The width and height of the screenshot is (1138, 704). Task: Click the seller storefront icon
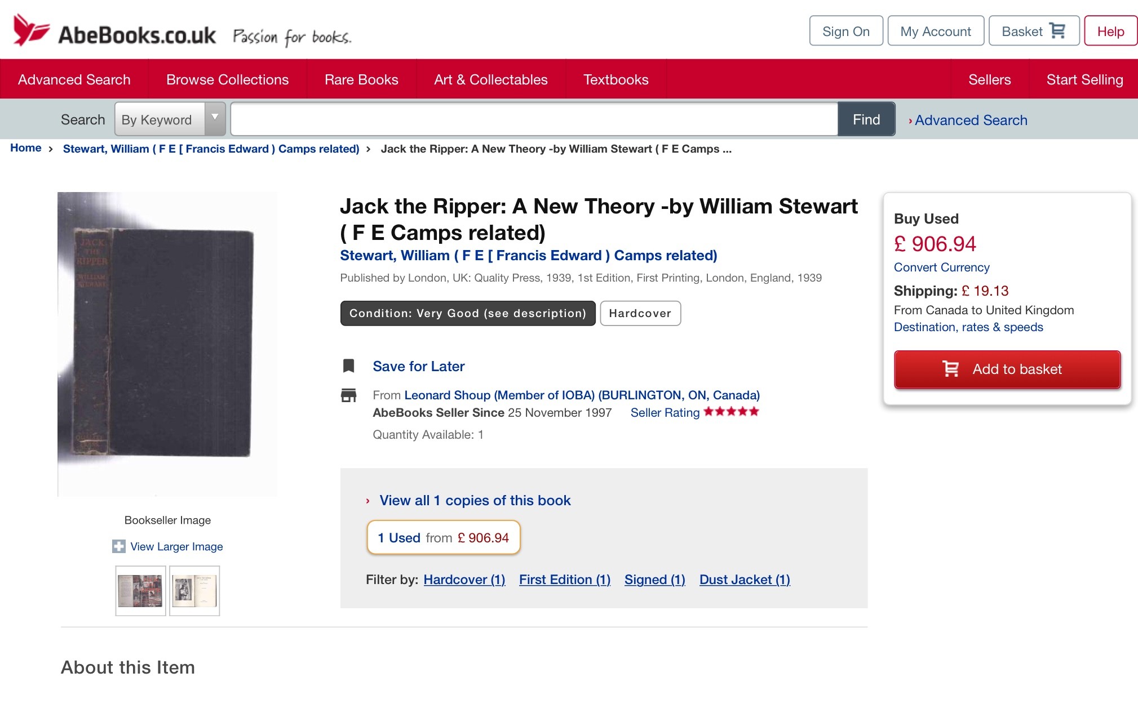tap(349, 395)
